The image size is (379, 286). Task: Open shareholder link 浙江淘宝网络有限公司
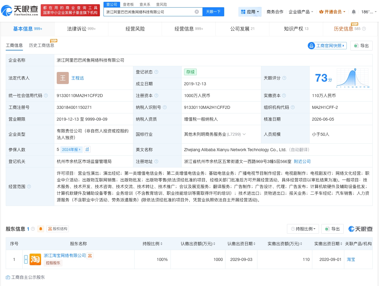[x=65, y=256]
